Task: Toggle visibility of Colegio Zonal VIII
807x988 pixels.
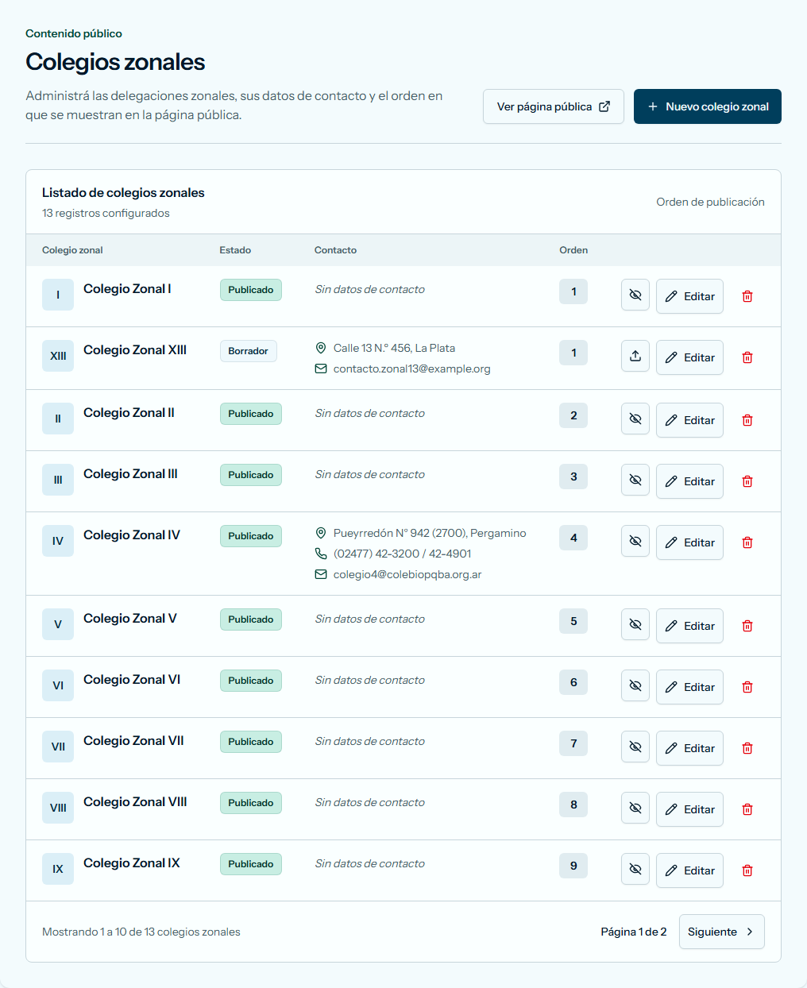Action: pos(635,808)
